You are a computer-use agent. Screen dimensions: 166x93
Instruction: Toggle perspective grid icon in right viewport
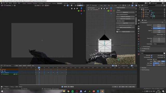click(x=99, y=9)
